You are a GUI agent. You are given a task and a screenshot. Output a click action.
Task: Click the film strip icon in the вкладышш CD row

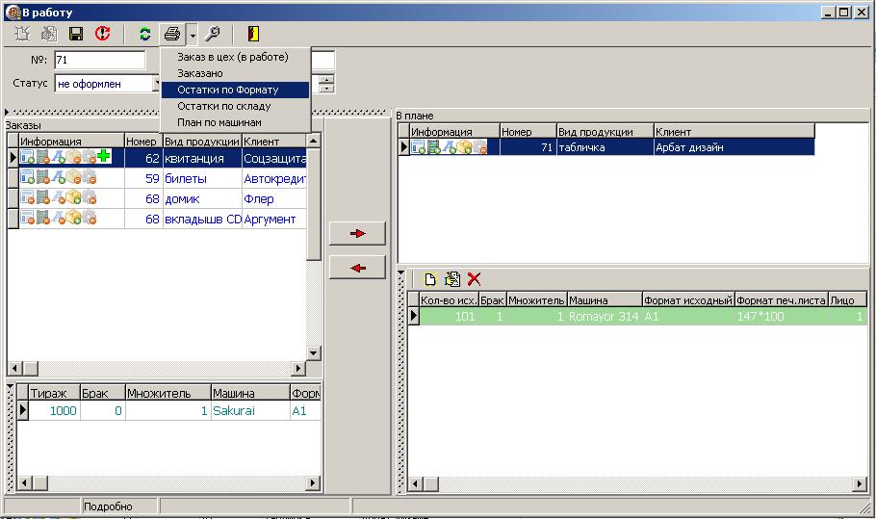43,218
